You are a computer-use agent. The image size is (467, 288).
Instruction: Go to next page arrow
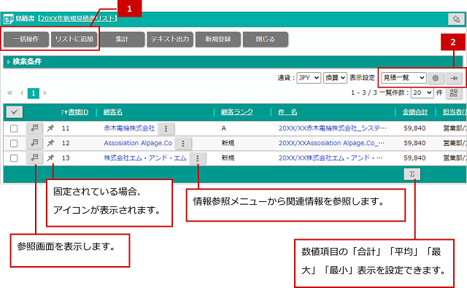click(x=45, y=93)
